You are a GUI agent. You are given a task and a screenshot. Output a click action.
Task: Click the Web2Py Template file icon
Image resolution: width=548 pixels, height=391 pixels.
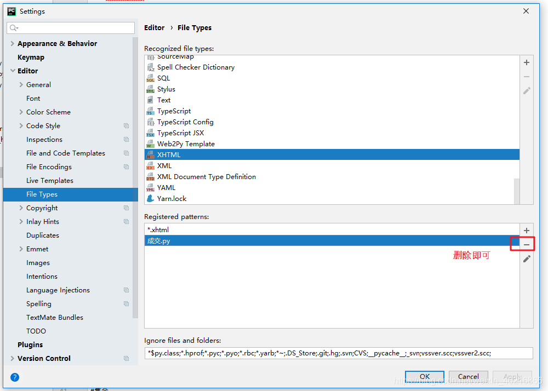click(150, 144)
